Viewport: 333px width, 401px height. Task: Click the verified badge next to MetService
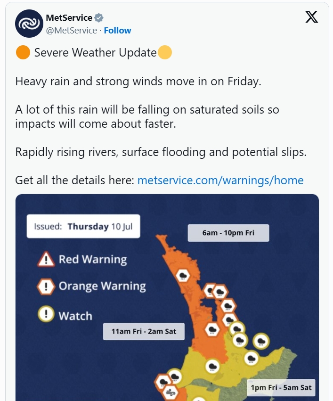[x=98, y=18]
